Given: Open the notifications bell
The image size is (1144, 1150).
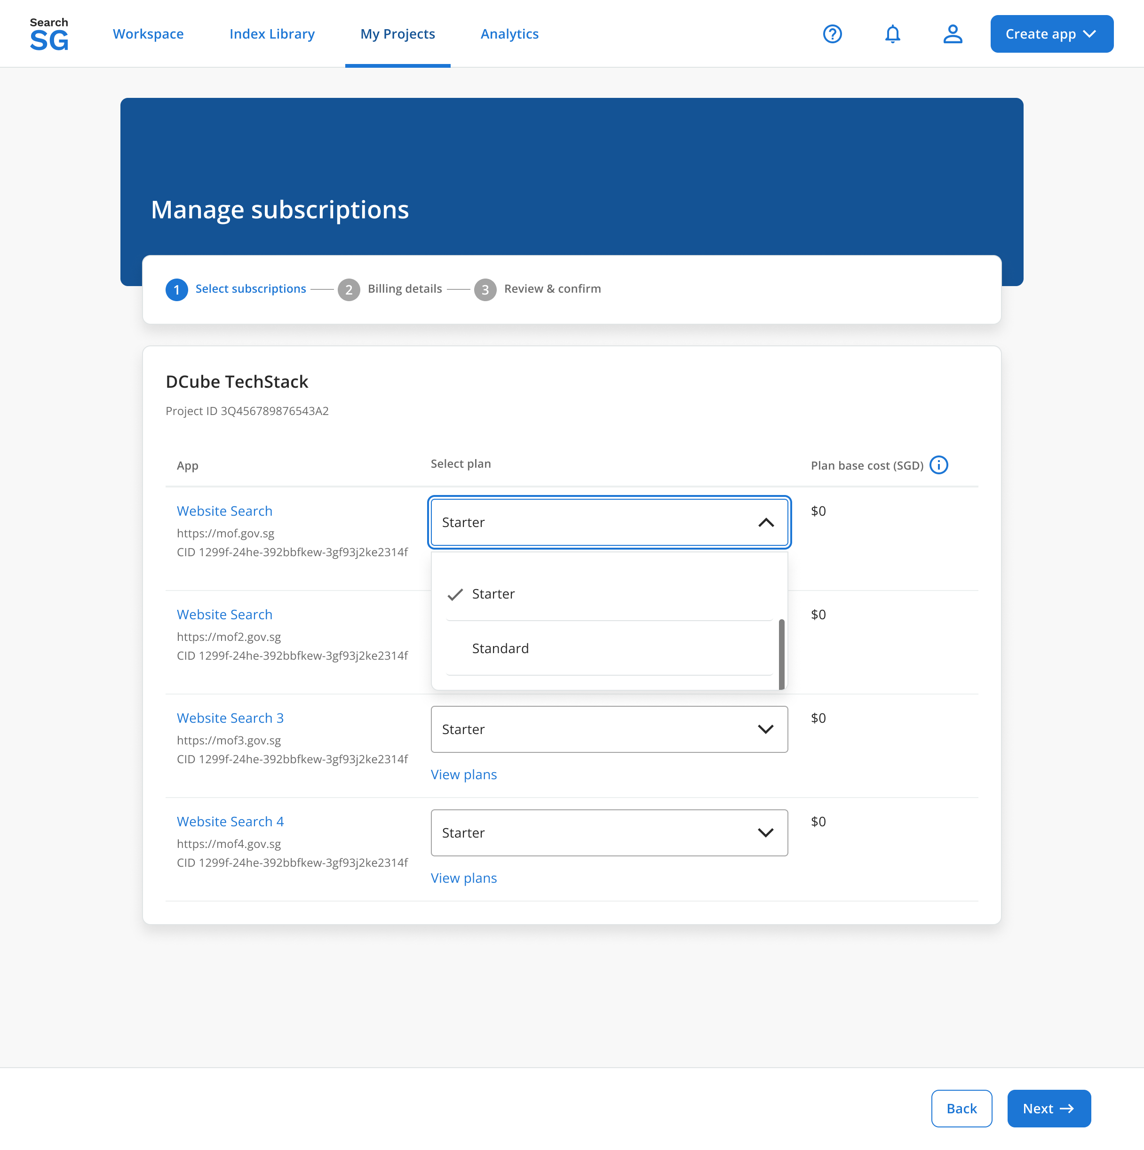Looking at the screenshot, I should [892, 34].
